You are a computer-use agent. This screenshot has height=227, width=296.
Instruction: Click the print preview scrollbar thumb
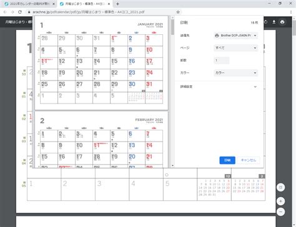tap(172, 27)
